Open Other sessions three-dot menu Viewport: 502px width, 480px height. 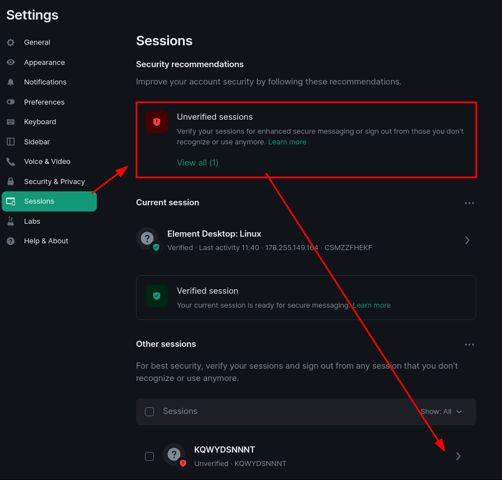pos(470,344)
